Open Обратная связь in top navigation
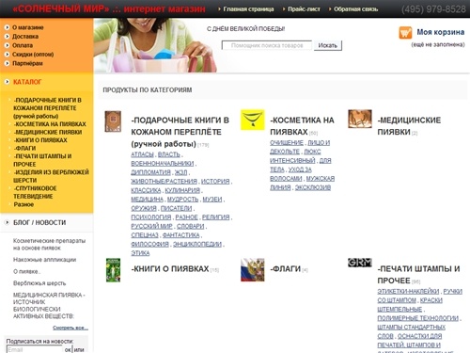 coord(355,9)
